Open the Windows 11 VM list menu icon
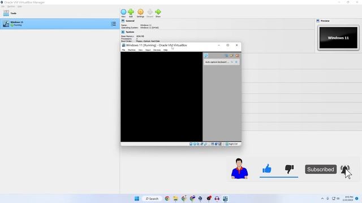This screenshot has height=203, width=362. [113, 24]
